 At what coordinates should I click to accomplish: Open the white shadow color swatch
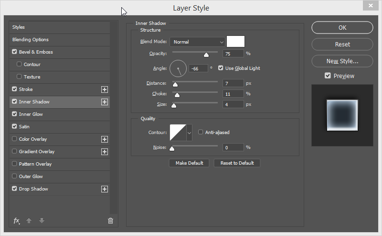235,41
